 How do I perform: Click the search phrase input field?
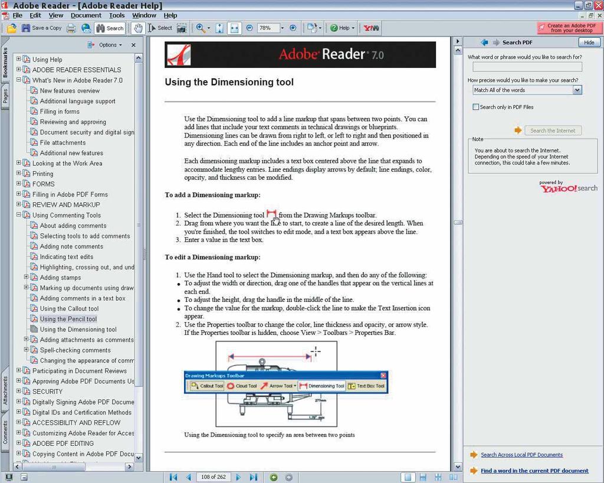pos(527,67)
